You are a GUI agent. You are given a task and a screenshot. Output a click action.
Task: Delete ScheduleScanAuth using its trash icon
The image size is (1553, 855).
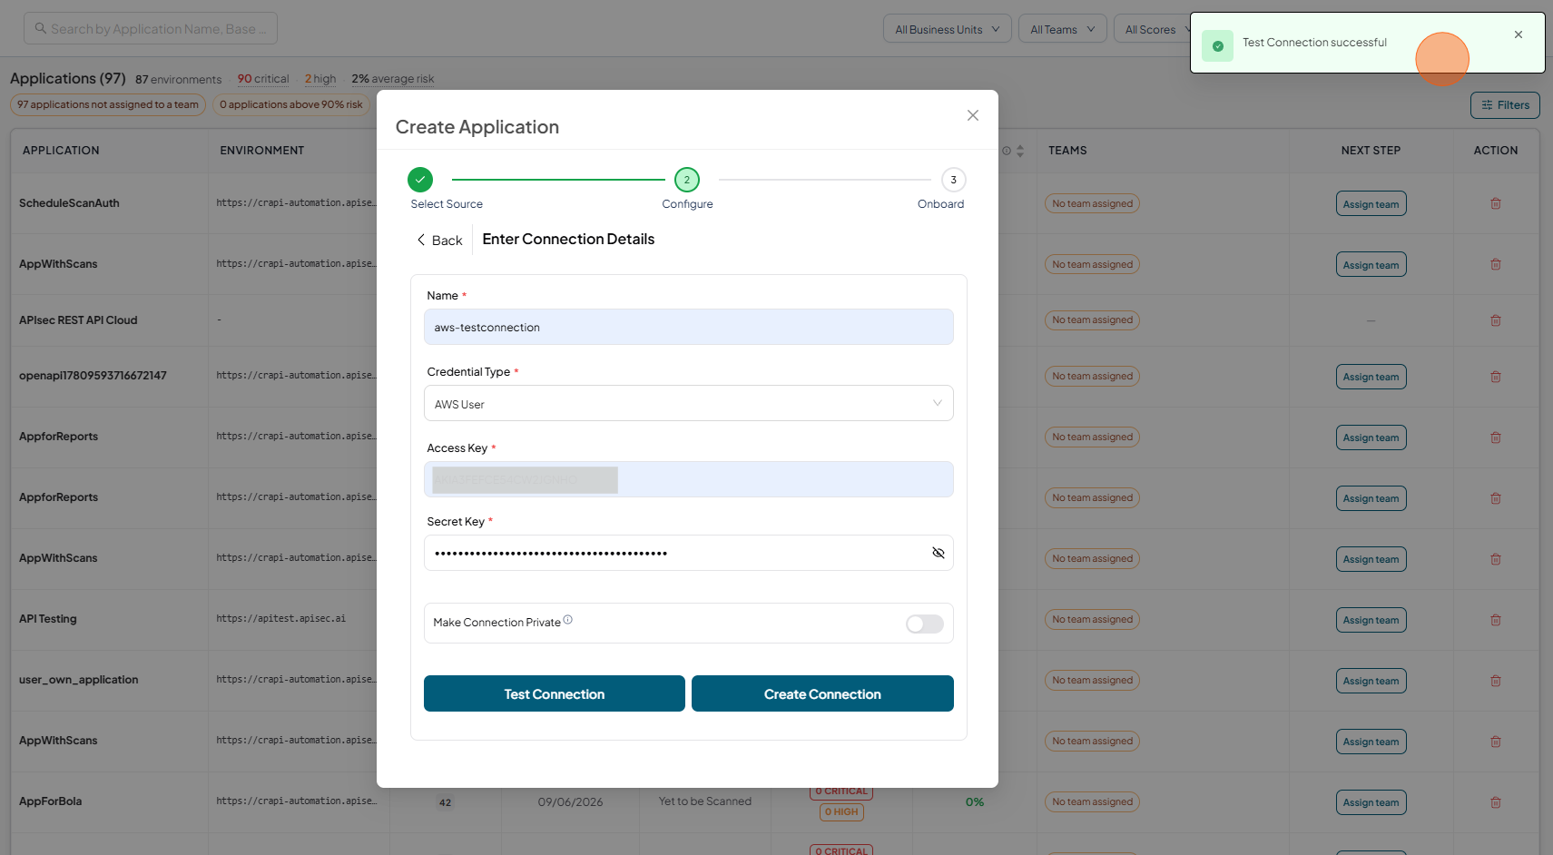1495,203
